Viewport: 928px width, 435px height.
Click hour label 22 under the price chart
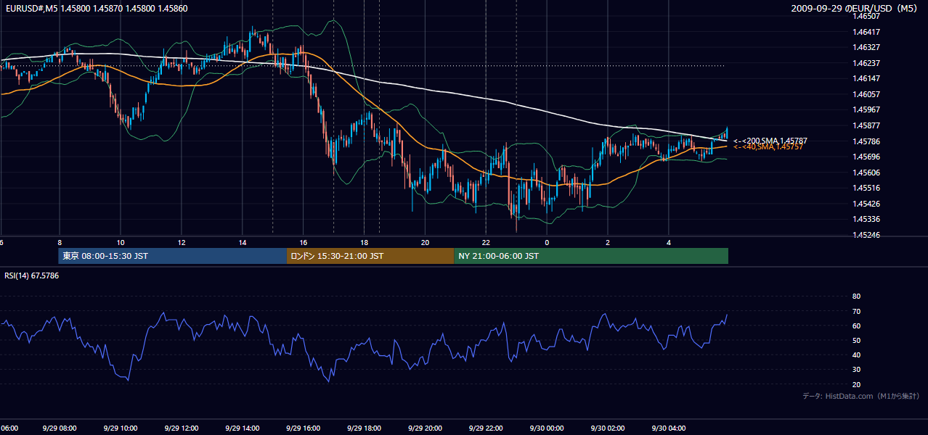point(487,242)
